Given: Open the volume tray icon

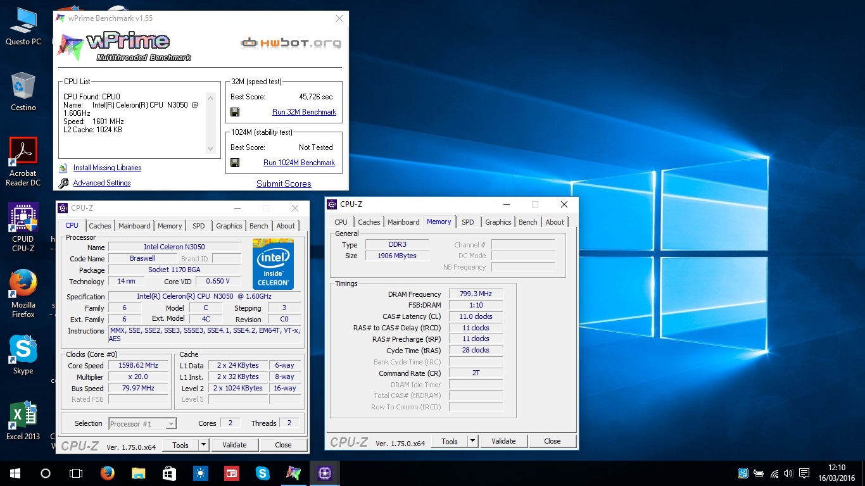Looking at the screenshot, I should [788, 473].
